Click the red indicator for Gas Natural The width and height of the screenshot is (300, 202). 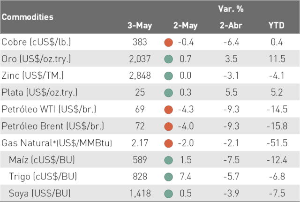point(169,143)
